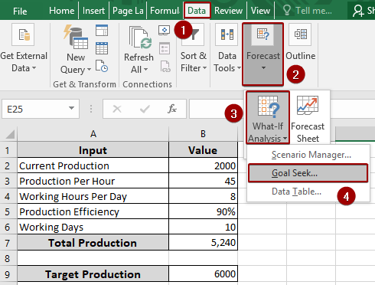Viewport: 375px width, 285px height.
Task: Switch to the View tab
Action: tap(260, 11)
